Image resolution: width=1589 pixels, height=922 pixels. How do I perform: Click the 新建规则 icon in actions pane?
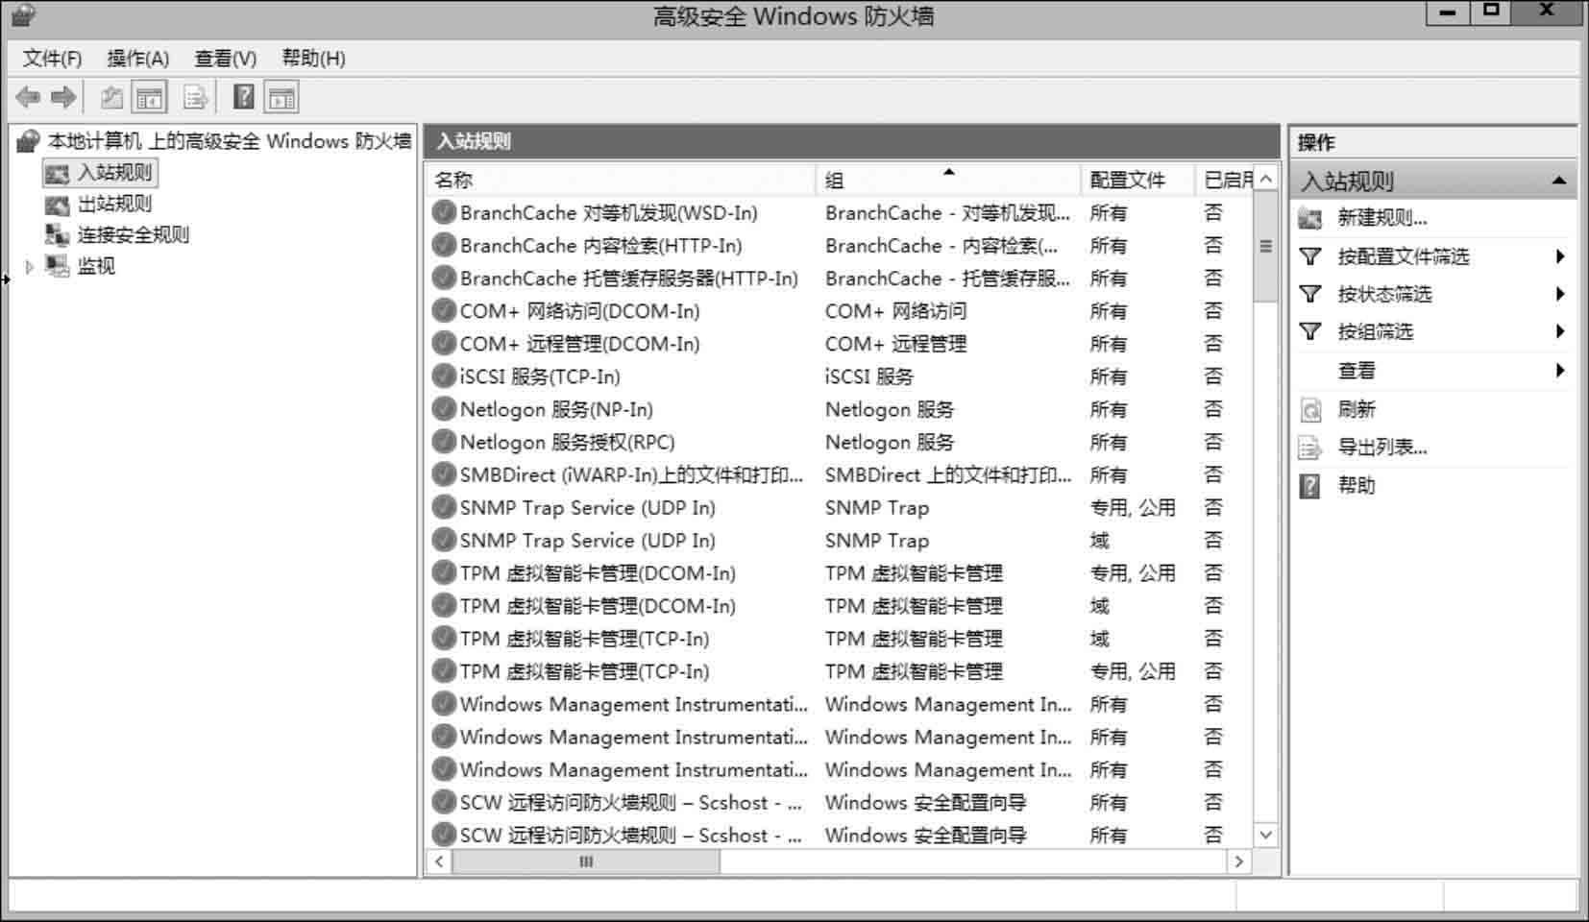1310,218
